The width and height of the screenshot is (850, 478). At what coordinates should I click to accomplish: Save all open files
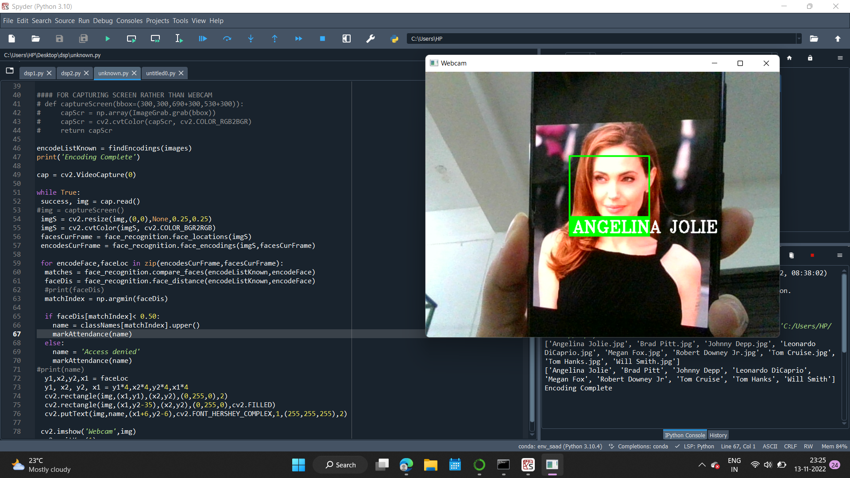coord(83,39)
